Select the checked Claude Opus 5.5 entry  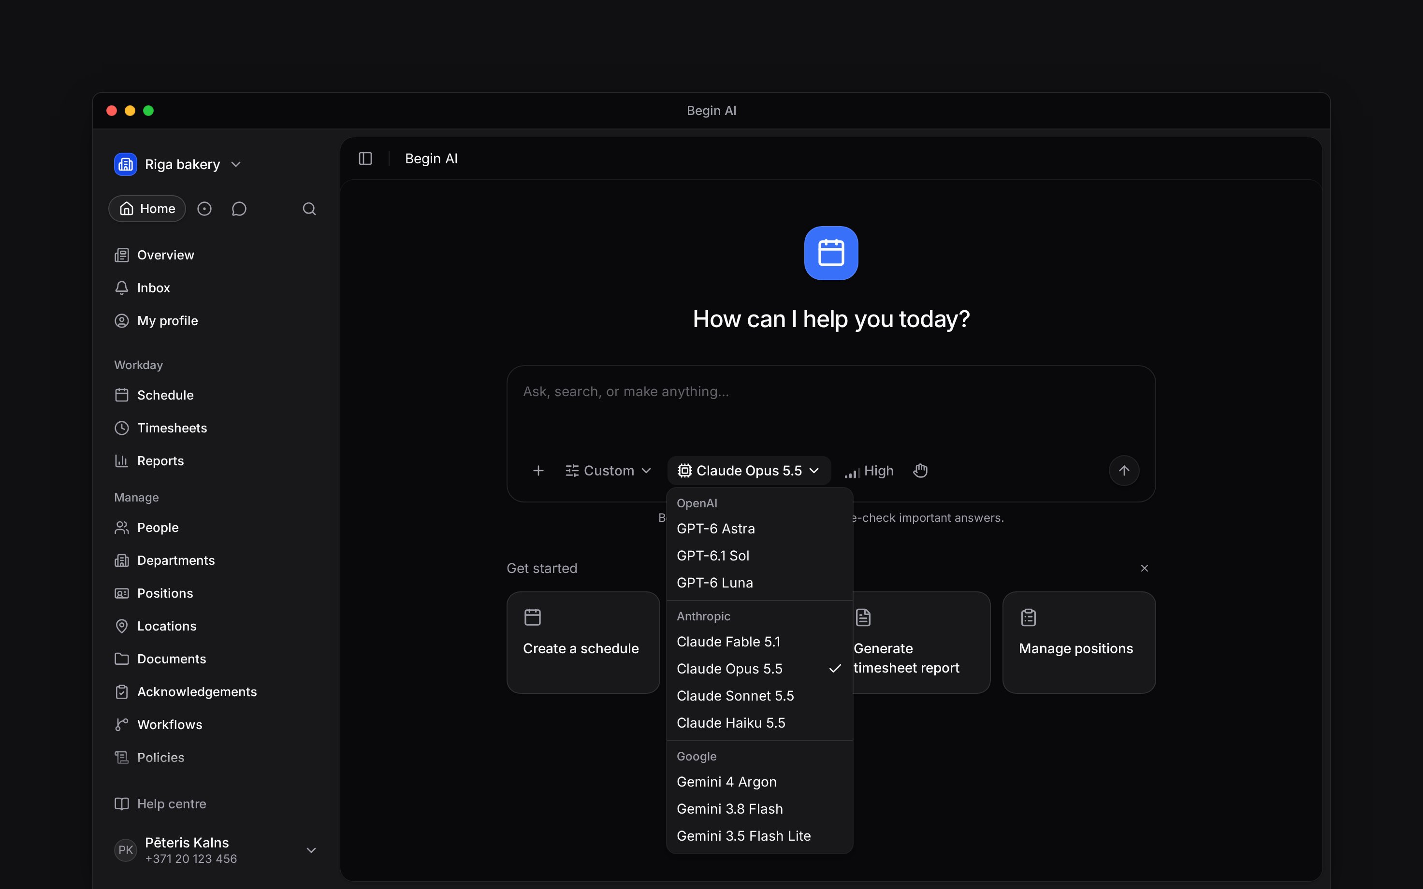click(x=759, y=669)
